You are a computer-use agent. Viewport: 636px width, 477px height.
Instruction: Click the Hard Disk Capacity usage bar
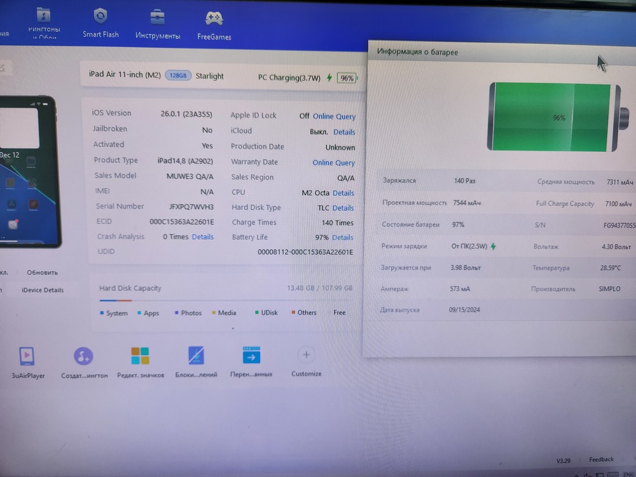click(x=226, y=300)
